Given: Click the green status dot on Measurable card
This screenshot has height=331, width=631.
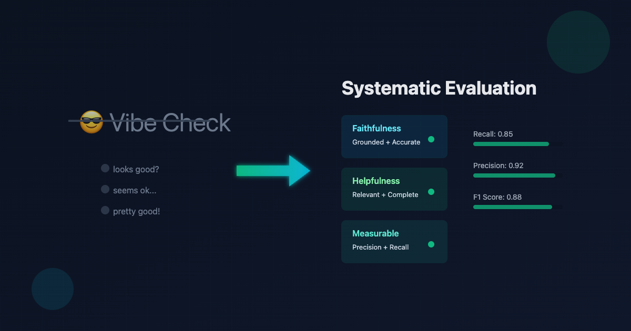Looking at the screenshot, I should [431, 244].
